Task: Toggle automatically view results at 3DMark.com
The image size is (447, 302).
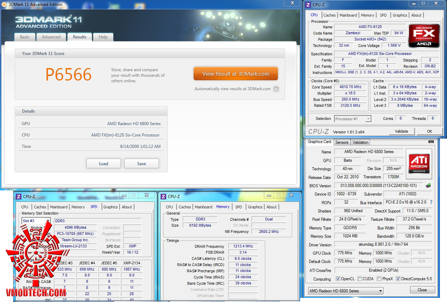Action: (276, 89)
